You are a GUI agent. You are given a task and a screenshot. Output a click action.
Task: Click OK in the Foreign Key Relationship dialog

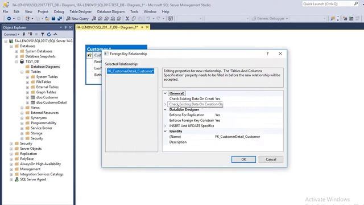coord(243,159)
